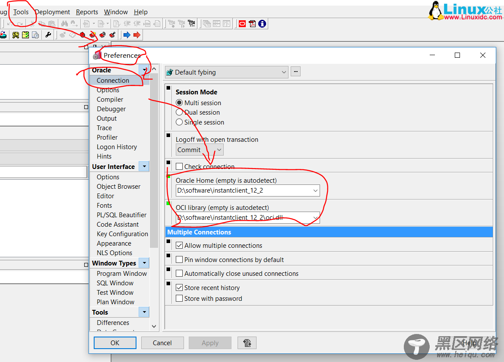
Task: Open the OCI library path dropdown arrow
Action: (315, 217)
